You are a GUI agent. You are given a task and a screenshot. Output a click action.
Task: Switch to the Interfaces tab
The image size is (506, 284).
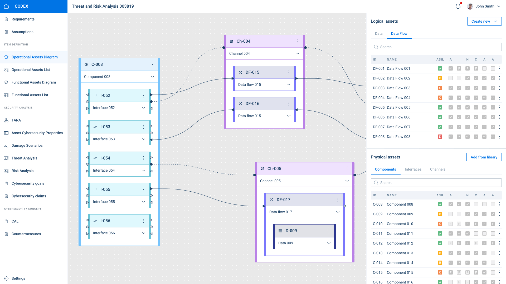click(x=413, y=169)
